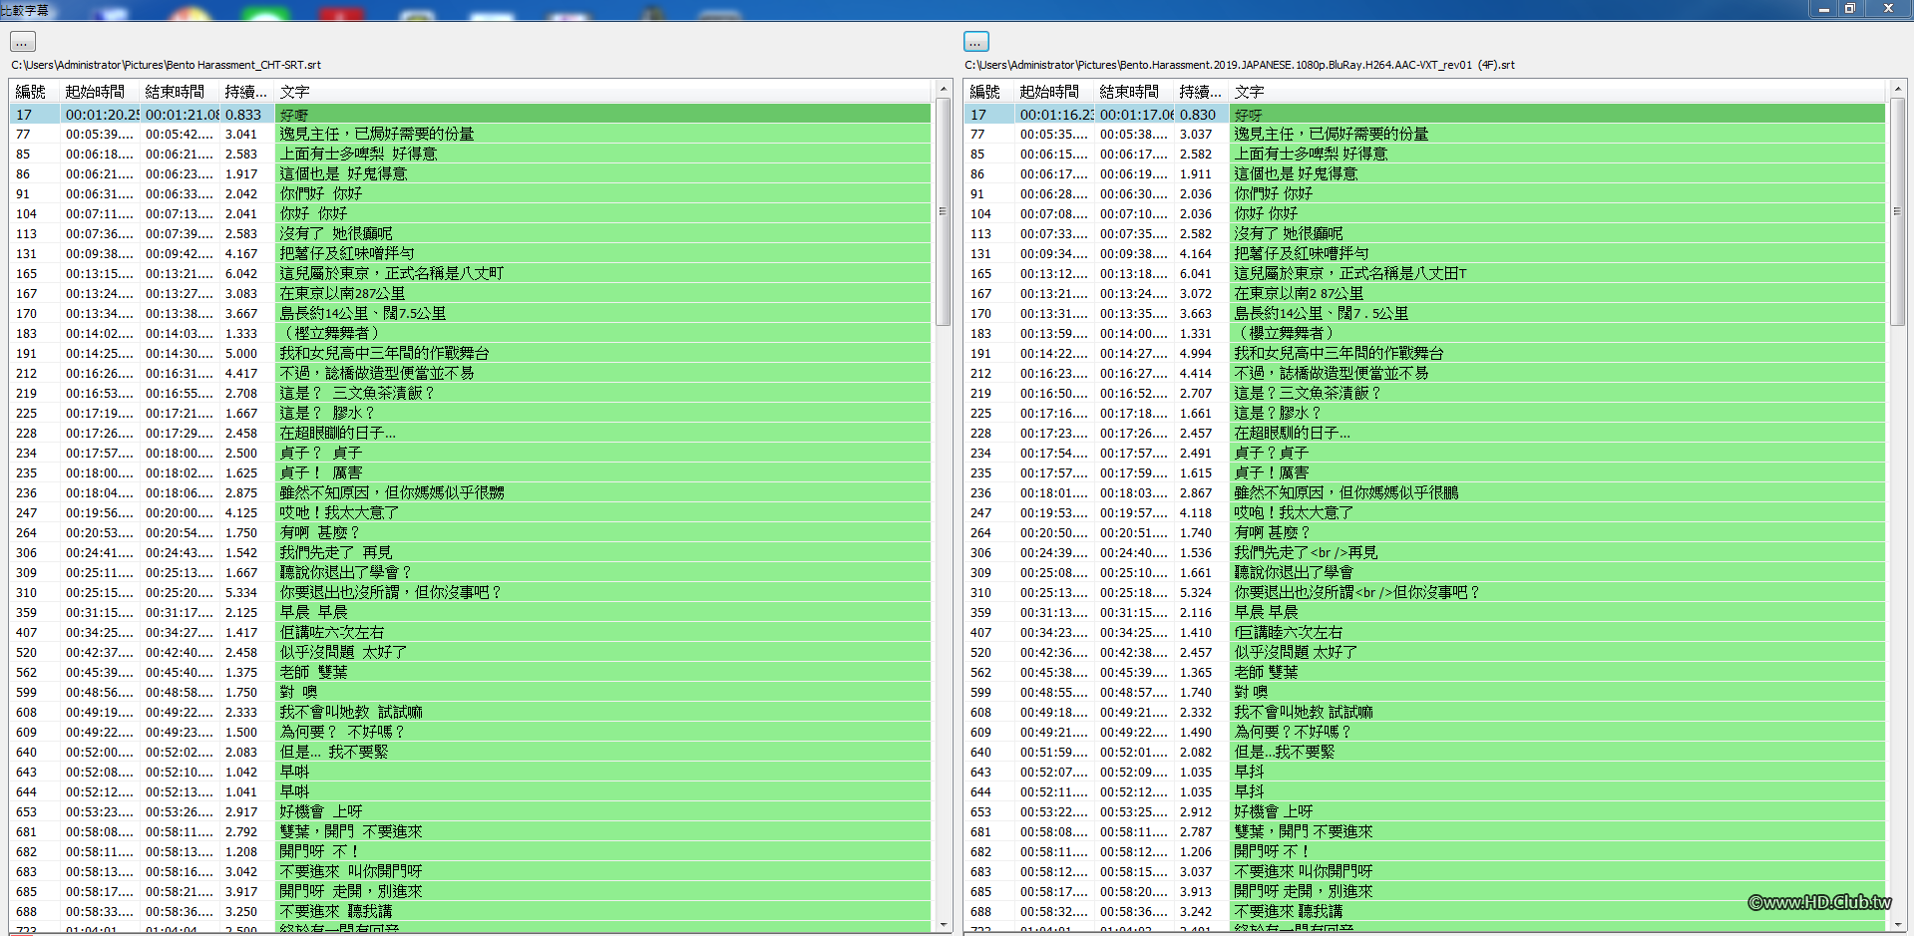Viewport: 1914px width, 936px height.
Task: Select left row 306 '我們先走了 再見'
Action: tap(470, 552)
